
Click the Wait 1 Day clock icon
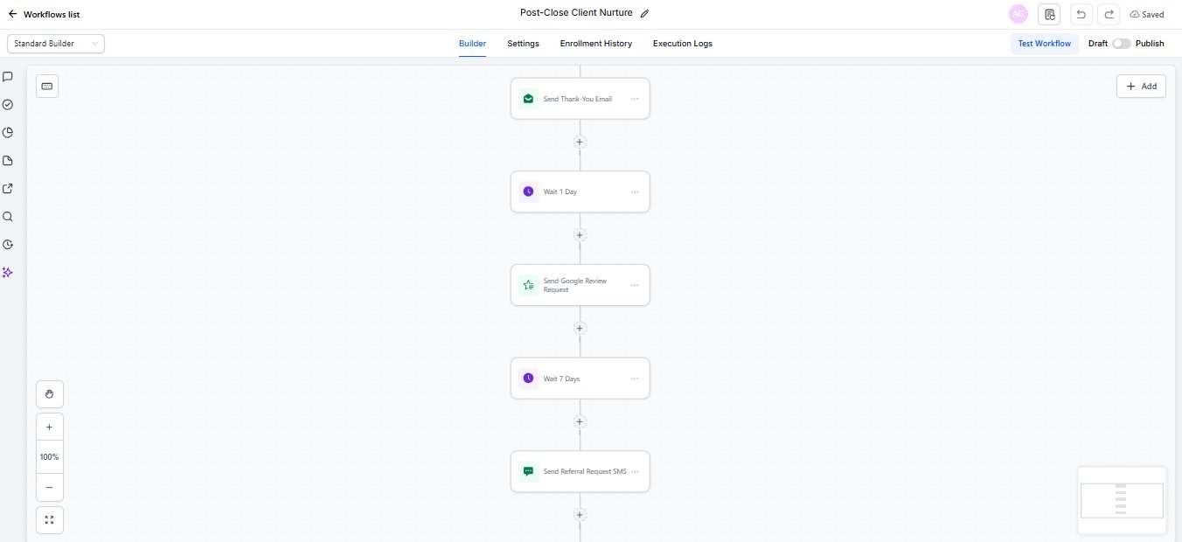pyautogui.click(x=528, y=191)
